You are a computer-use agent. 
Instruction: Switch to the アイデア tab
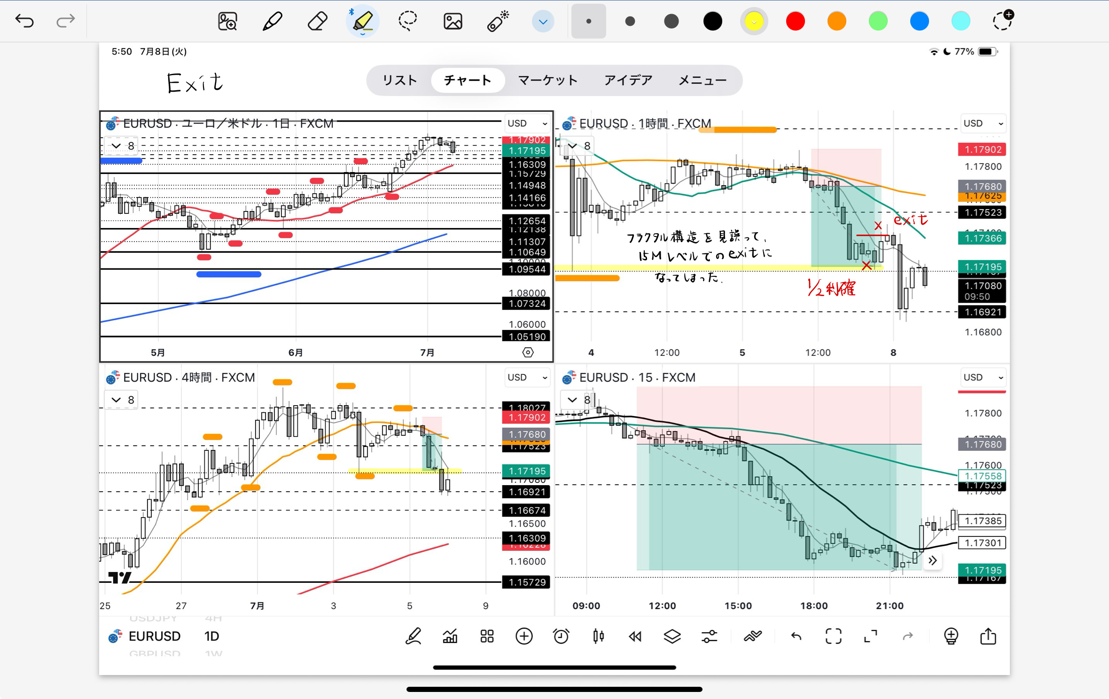[628, 80]
